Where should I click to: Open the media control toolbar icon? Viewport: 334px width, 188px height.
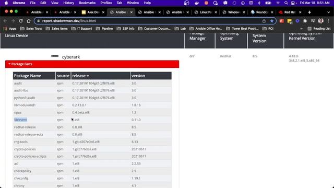point(313,21)
